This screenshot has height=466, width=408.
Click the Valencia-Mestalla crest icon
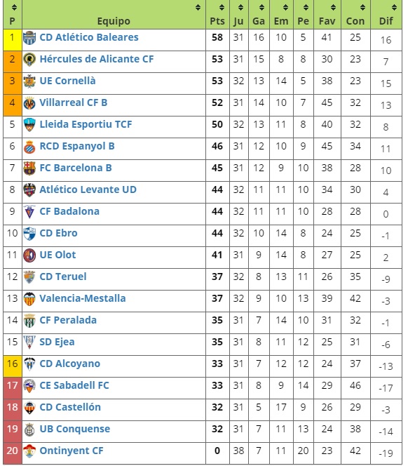pos(29,299)
